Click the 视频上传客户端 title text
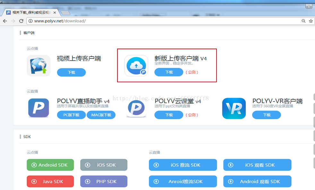The width and height of the screenshot is (315, 190). 79,59
